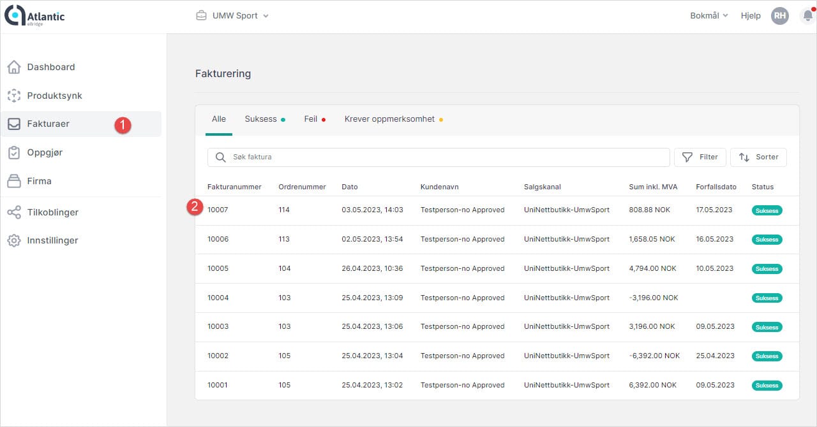Open the Sorter sorting options
The width and height of the screenshot is (817, 427).
point(758,157)
